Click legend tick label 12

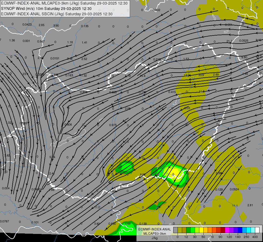tap(186, 237)
